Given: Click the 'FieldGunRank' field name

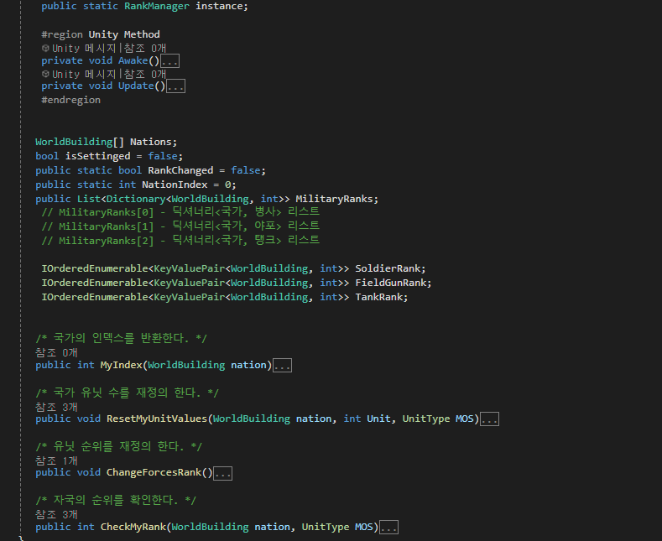Looking at the screenshot, I should 390,283.
